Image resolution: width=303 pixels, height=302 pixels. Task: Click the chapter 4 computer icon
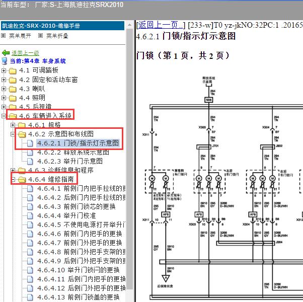4,61
